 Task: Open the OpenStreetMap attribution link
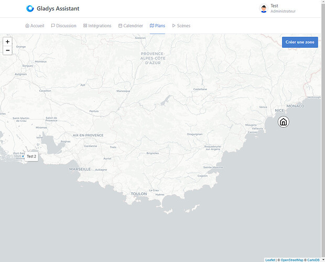pos(291,260)
